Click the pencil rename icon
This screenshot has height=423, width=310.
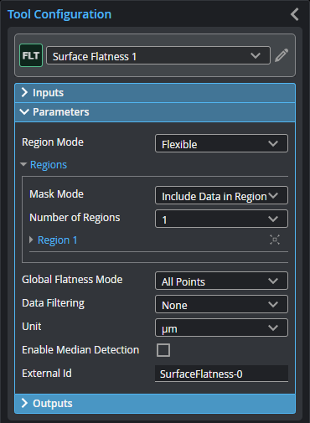(282, 55)
